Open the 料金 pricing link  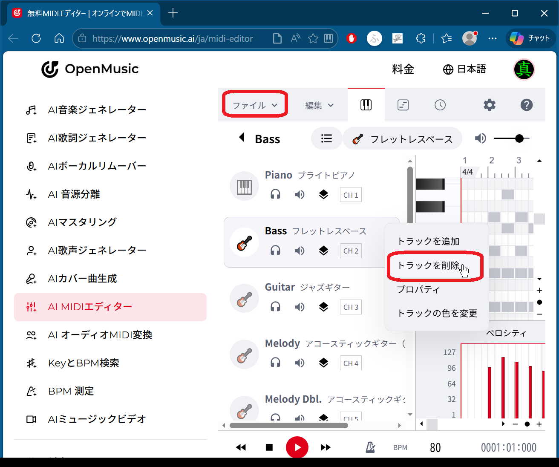coord(403,69)
